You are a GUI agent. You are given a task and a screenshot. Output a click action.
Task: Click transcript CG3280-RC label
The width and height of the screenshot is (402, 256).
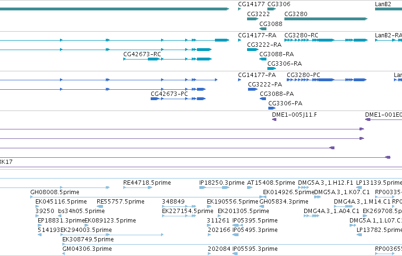coord(301,35)
